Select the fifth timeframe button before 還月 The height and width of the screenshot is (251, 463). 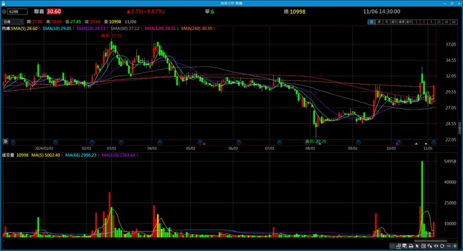click(x=401, y=22)
